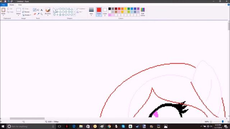
Task: Choose the Triangle shape
Action: [x=72, y=9]
